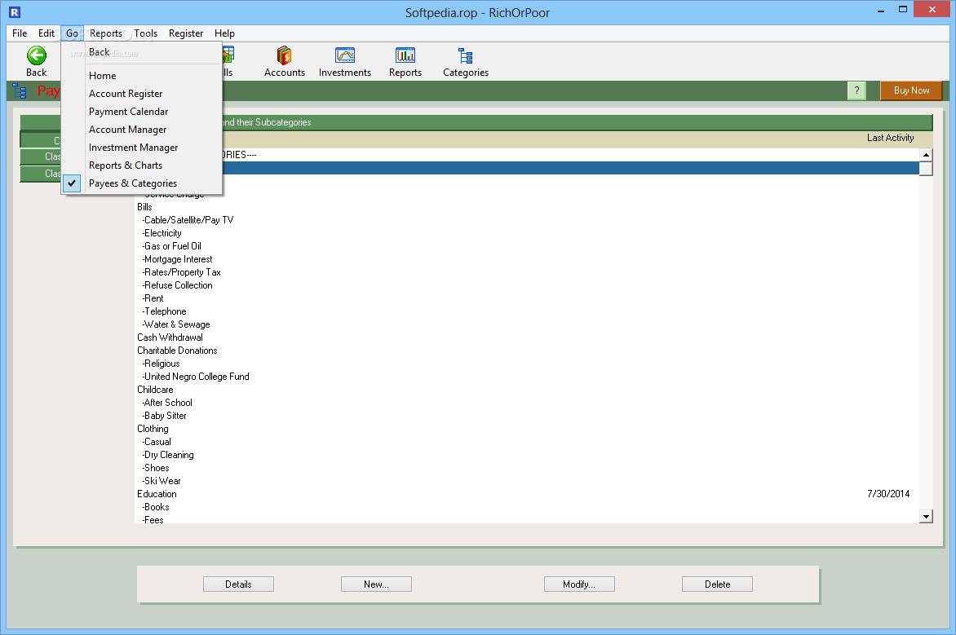Choose Reports & Charts in Go menu

141,165
